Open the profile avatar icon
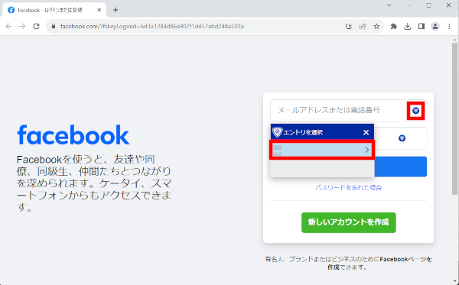The height and width of the screenshot is (285, 459). tap(435, 26)
